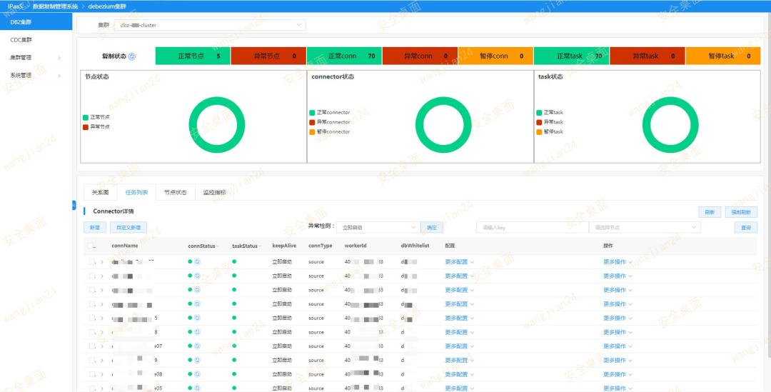
Task: Click the workerId column header
Action: pos(356,246)
